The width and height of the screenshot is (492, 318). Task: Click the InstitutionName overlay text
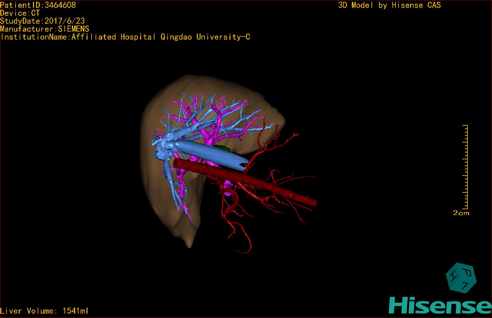coord(125,37)
